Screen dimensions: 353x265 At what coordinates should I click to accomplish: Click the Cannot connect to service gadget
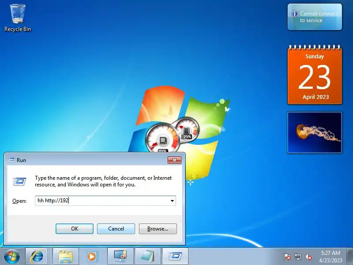pos(315,17)
